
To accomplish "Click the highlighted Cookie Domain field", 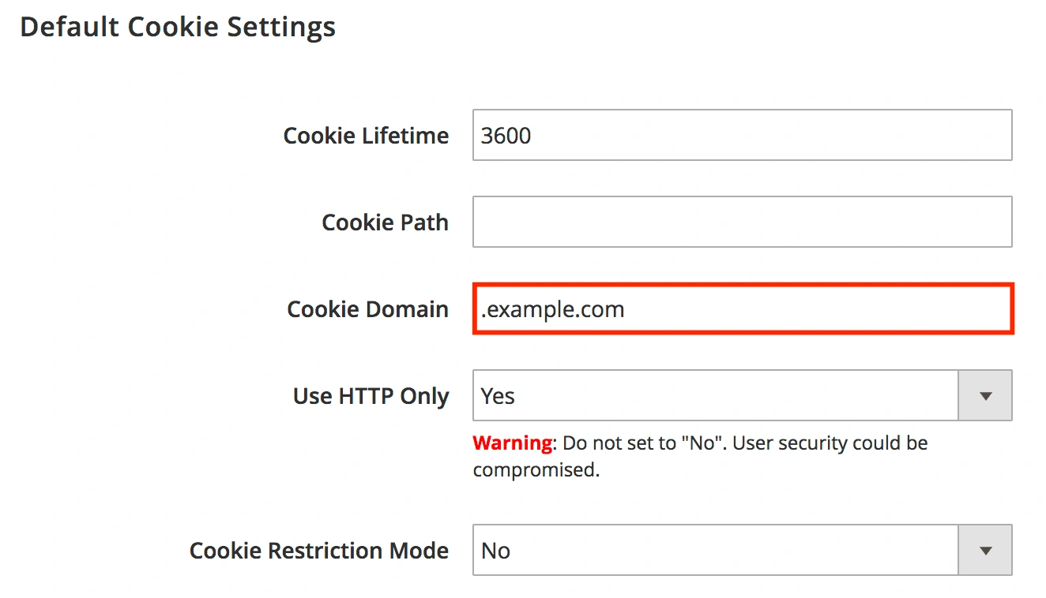I will pos(741,309).
